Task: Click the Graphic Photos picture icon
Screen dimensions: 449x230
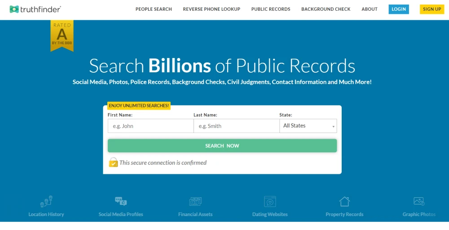Action: coord(419,201)
